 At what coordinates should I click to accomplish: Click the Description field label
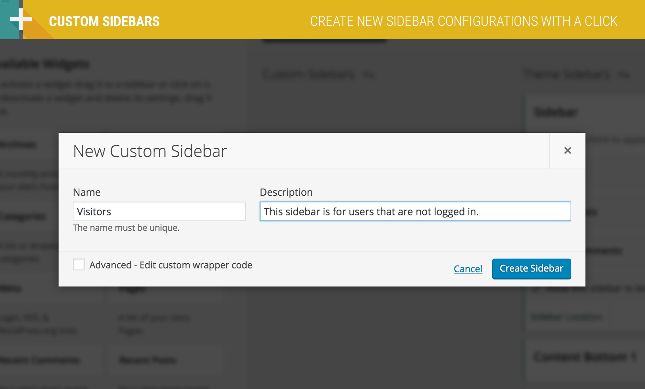(286, 192)
